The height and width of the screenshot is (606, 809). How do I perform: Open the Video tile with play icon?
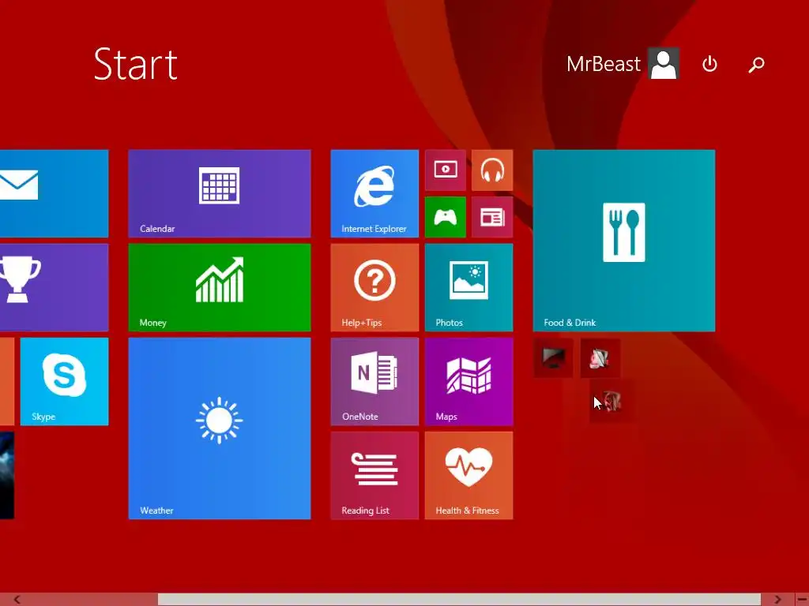[446, 170]
